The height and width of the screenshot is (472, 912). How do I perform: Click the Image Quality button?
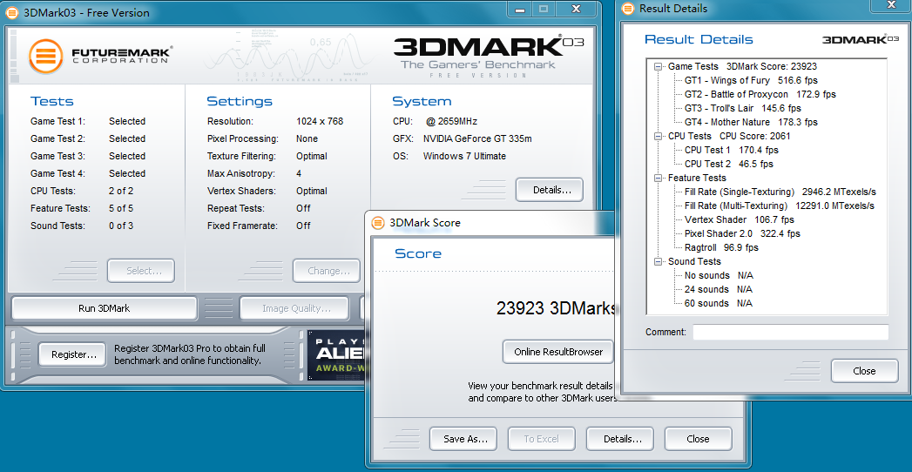(x=295, y=308)
